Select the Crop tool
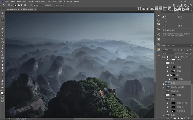The height and width of the screenshot is (120, 193). coord(3,26)
